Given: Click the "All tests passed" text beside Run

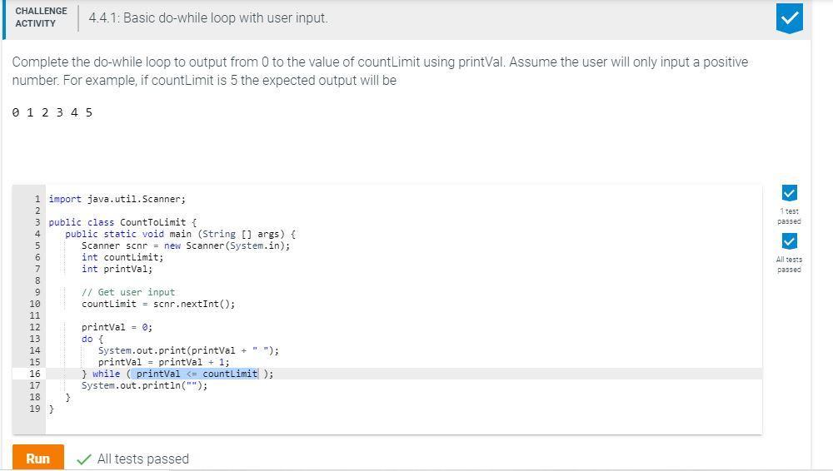Looking at the screenshot, I should click(142, 459).
